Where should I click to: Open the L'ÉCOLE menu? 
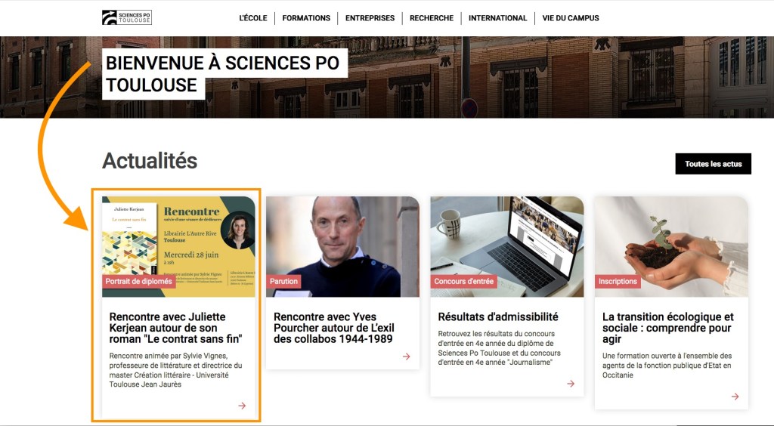pos(253,18)
